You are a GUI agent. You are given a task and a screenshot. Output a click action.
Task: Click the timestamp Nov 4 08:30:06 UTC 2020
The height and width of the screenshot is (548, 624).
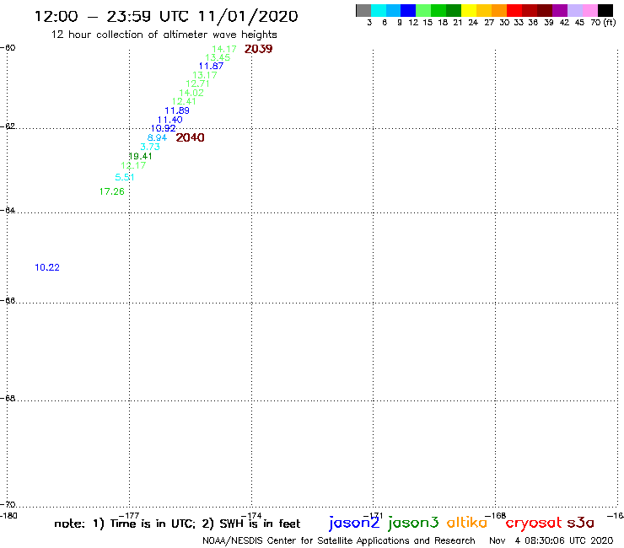point(551,541)
